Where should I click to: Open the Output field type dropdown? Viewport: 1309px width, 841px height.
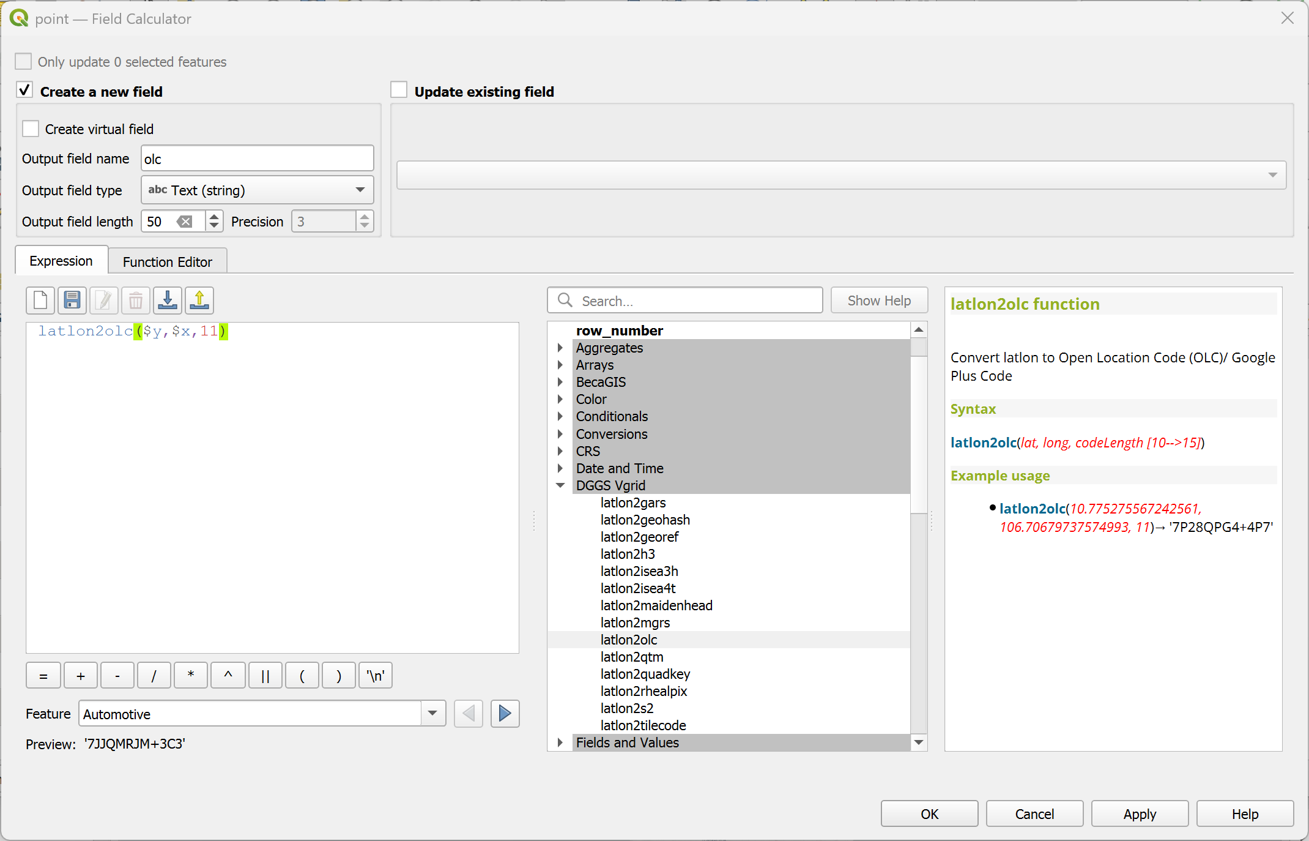(x=257, y=190)
